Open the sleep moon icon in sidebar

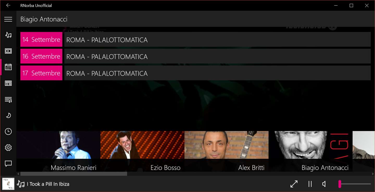(x=8, y=115)
